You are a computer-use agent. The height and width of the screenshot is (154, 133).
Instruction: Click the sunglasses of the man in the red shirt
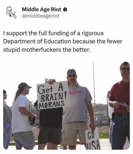126,69
